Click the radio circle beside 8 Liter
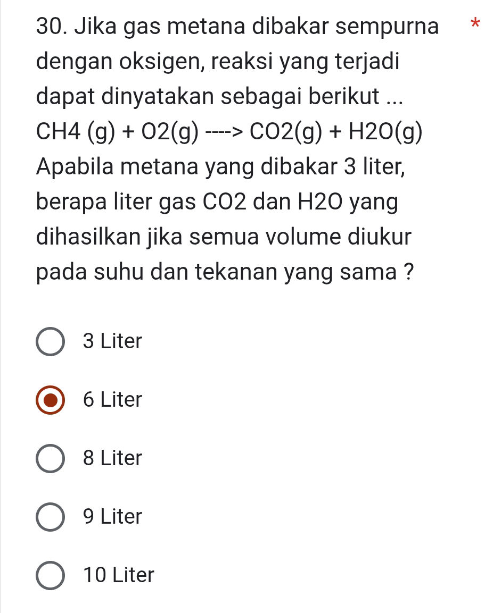The image size is (493, 613). click(51, 458)
